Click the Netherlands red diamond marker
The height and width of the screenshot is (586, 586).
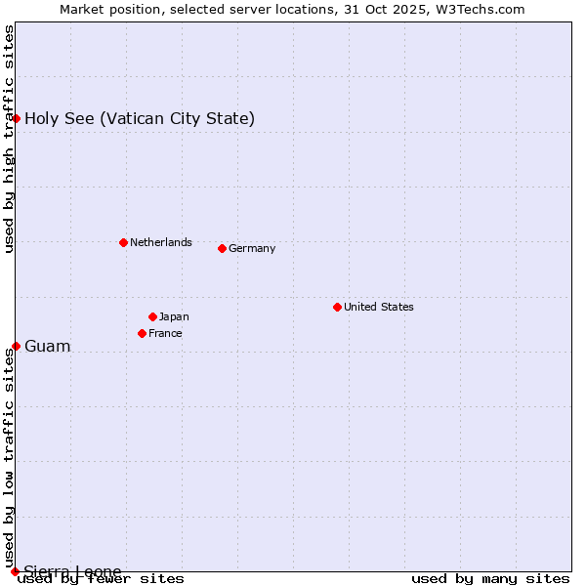123,242
